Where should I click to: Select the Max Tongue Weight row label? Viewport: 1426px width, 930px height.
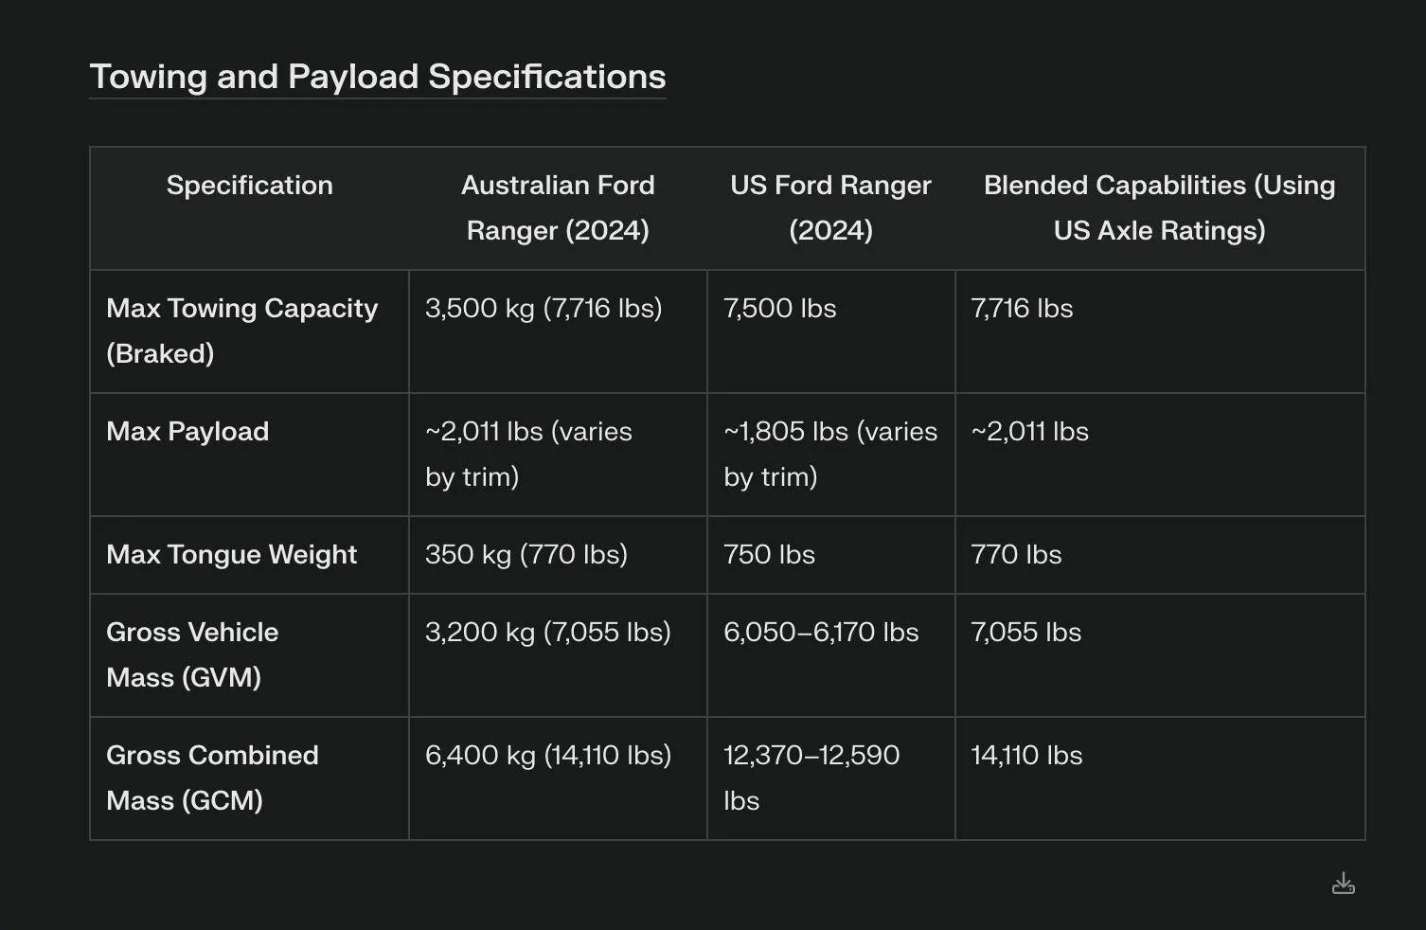tap(232, 555)
